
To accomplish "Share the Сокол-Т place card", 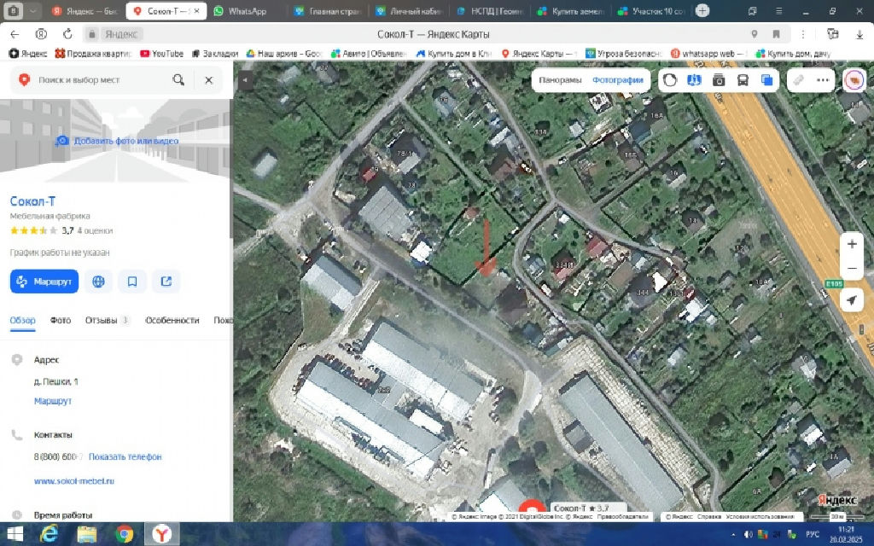I will coord(166,282).
